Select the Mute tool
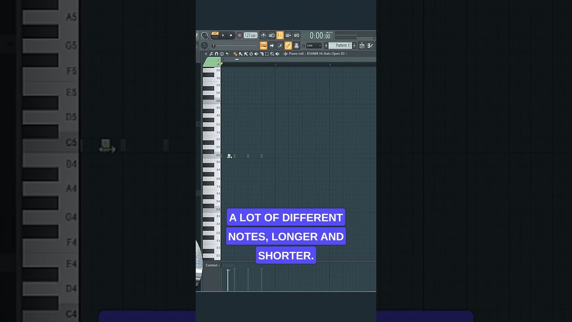Screen dimensions: 572x322 click(257, 54)
